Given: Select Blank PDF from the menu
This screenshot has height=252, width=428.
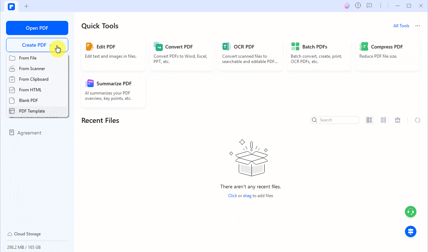Looking at the screenshot, I should tap(28, 101).
